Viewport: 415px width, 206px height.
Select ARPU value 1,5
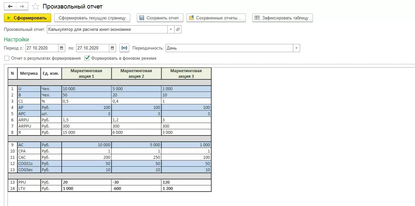[86, 120]
